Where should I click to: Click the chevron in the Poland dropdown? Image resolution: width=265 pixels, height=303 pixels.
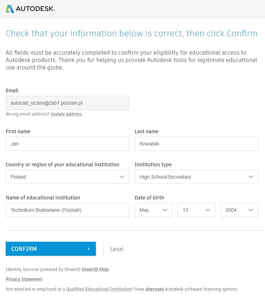(x=122, y=177)
